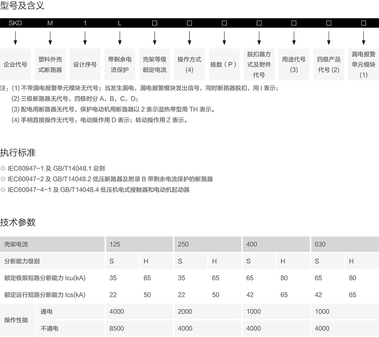379x337 pixels.
Task: Click the down arrow beneath SKD
Action: pos(16,38)
